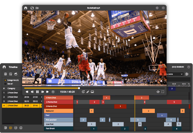Screen dimensions: 193x133
Task: Select the 3 Points Shot category row
Action: click(59, 106)
